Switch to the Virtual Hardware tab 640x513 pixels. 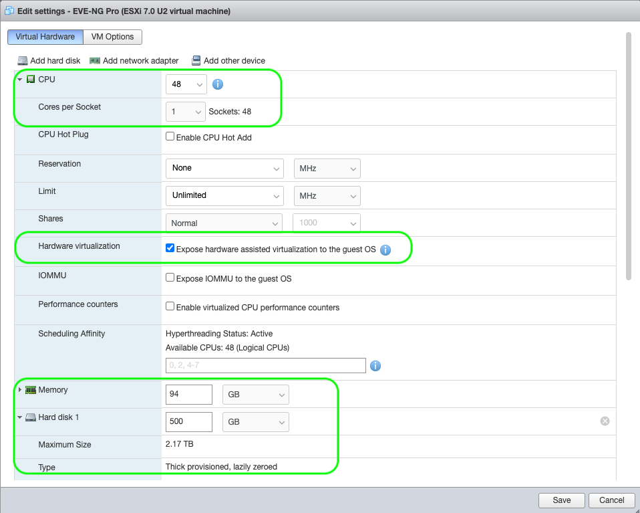click(45, 37)
